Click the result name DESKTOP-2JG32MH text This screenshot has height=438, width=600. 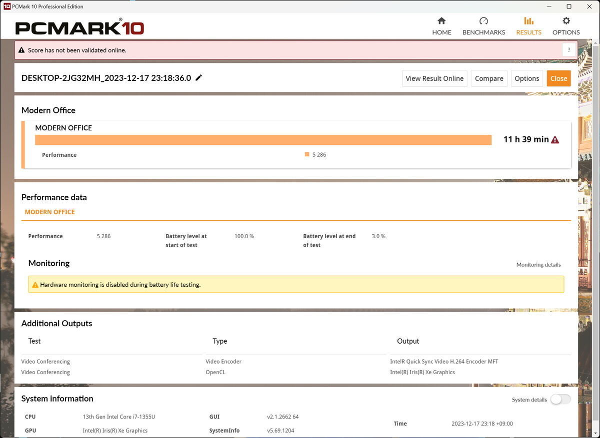(106, 78)
